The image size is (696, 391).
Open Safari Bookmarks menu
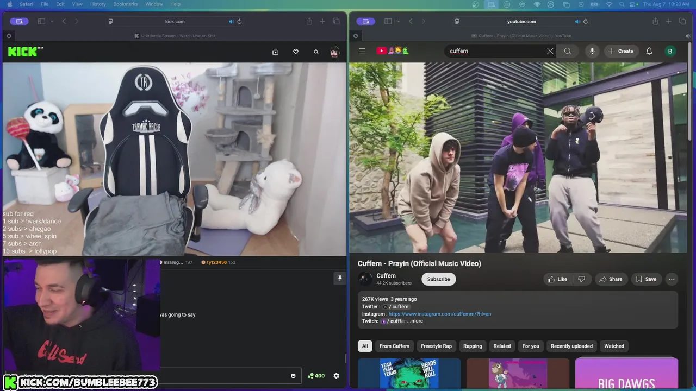click(126, 4)
